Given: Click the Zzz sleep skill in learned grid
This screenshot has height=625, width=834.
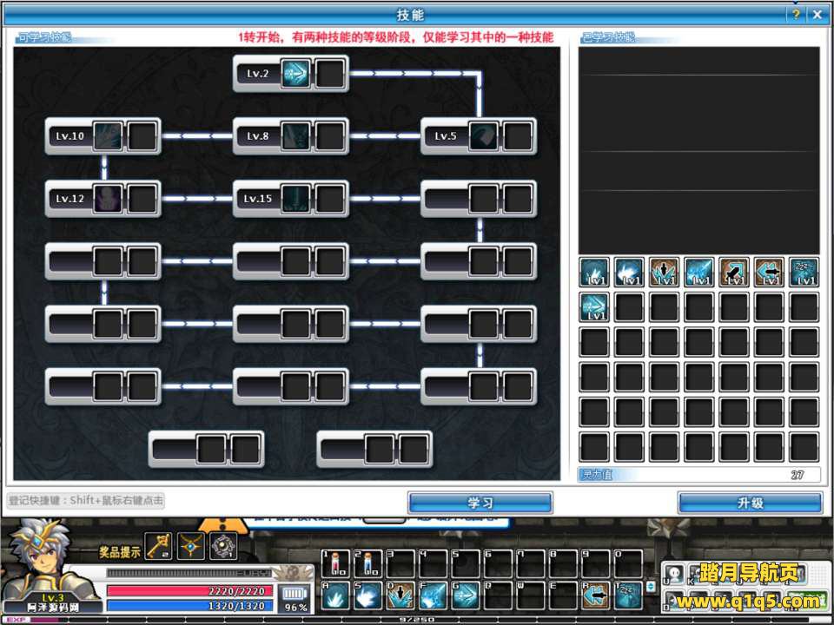Looking at the screenshot, I should (x=804, y=273).
